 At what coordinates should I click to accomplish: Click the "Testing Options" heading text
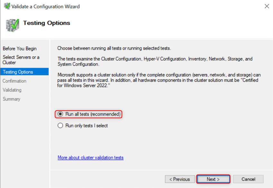tap(46, 23)
